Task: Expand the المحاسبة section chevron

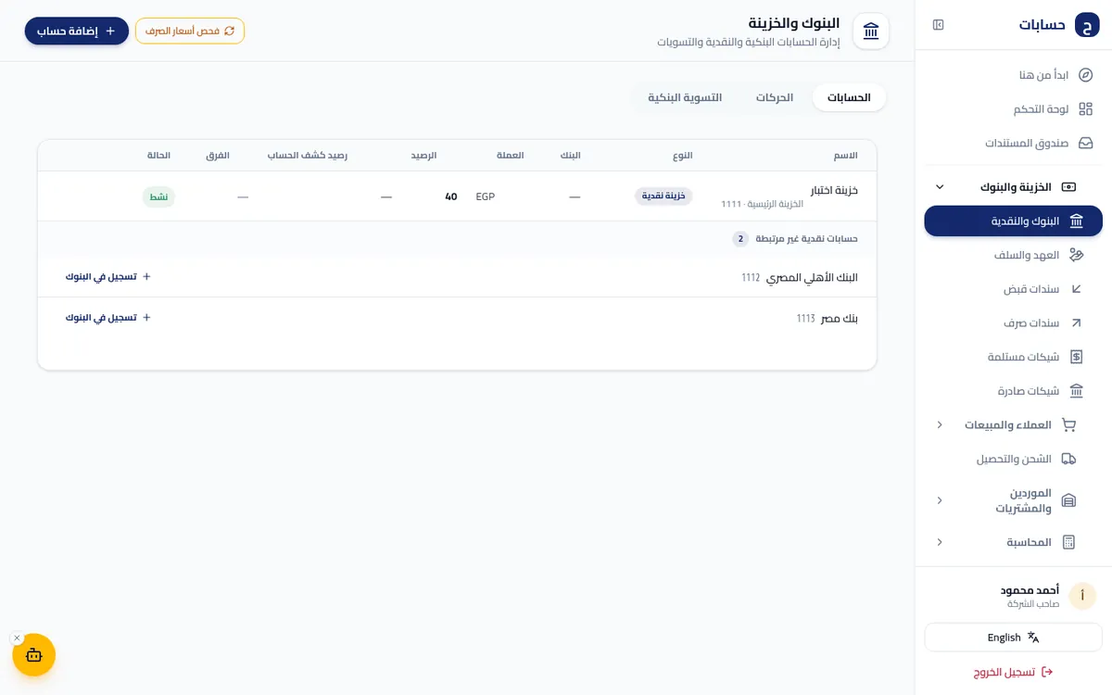Action: pyautogui.click(x=940, y=542)
